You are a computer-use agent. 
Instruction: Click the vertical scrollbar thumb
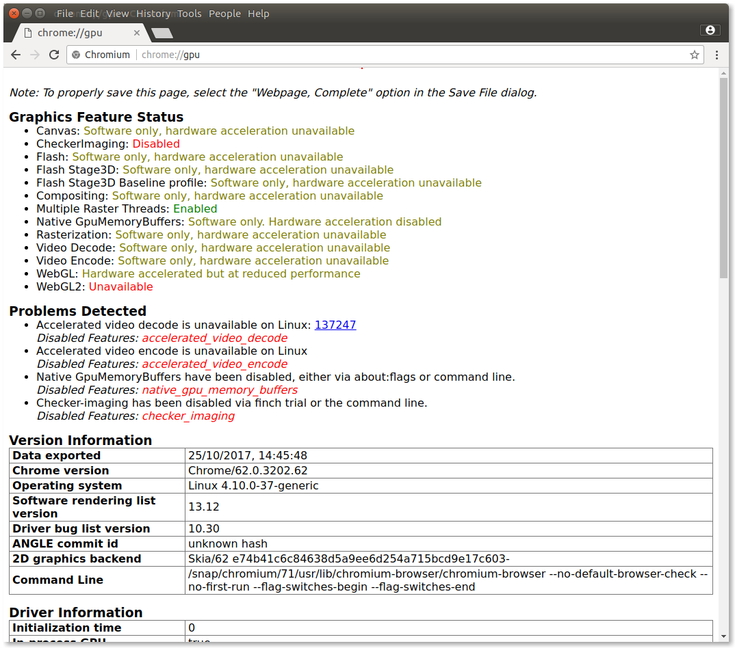724,178
